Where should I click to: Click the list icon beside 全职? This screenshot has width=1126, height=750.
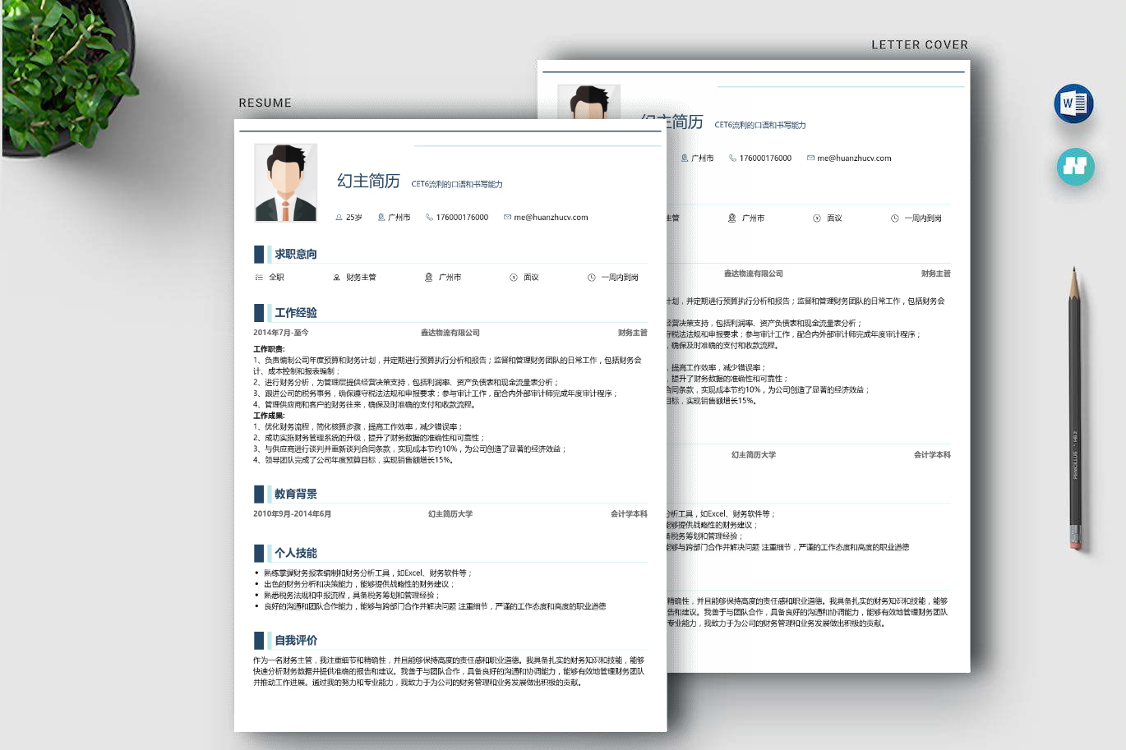click(x=259, y=278)
